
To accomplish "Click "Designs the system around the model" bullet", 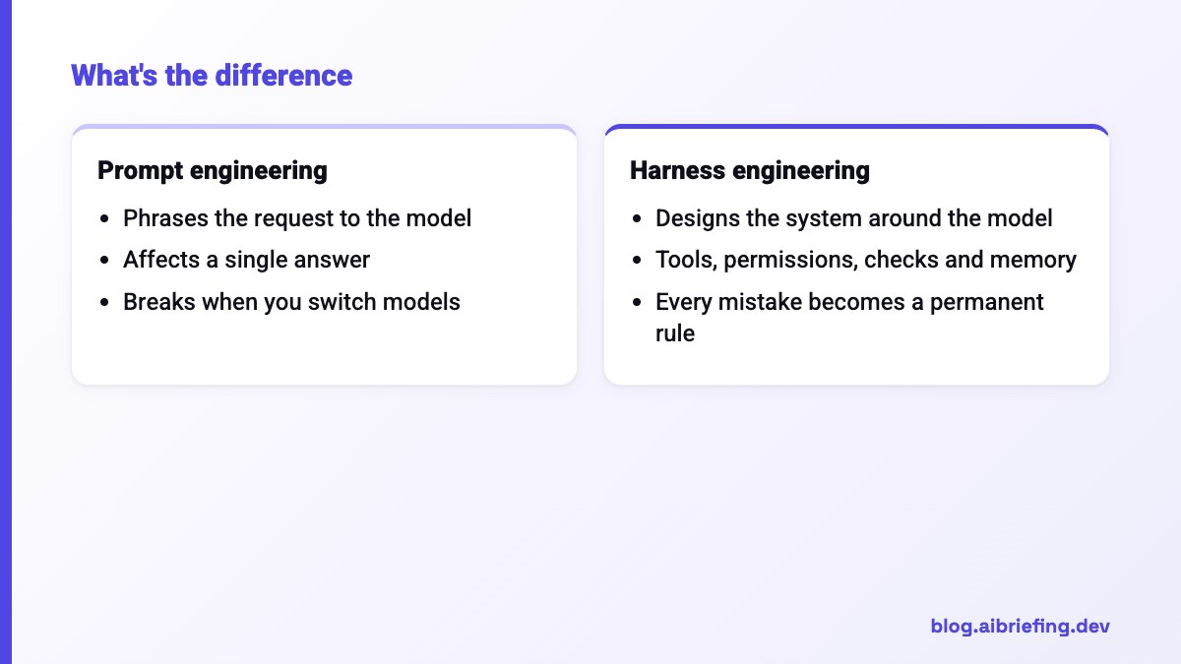I will [x=854, y=218].
